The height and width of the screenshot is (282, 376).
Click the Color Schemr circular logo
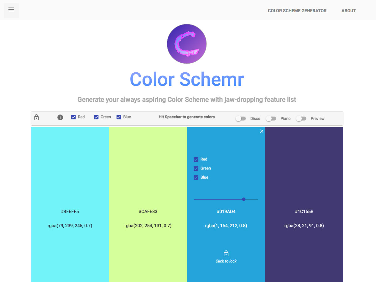187,44
